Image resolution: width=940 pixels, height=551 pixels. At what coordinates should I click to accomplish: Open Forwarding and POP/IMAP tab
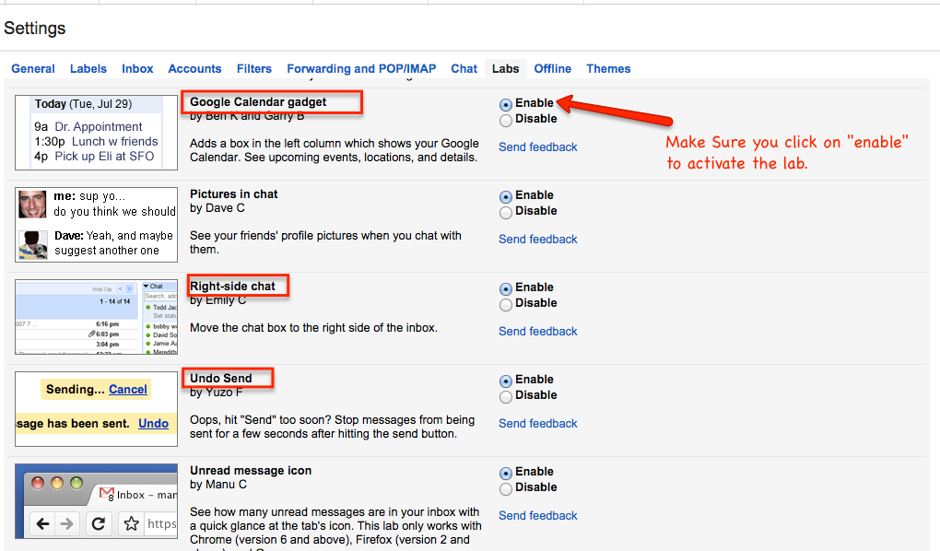click(361, 69)
